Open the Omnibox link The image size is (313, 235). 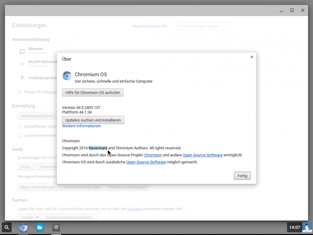tap(135, 209)
